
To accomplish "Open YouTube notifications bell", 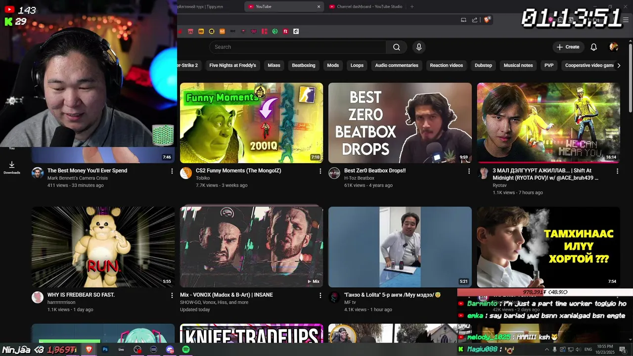I will (x=594, y=47).
